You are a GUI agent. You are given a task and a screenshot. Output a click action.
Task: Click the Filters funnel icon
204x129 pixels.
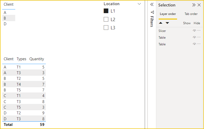coord(152,12)
